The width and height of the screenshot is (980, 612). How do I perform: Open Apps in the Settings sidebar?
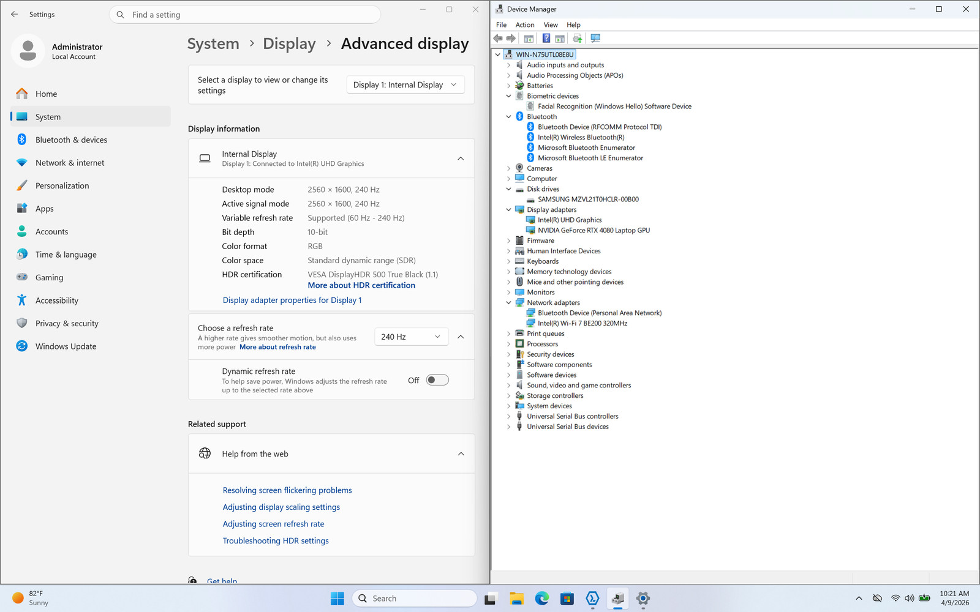coord(91,209)
